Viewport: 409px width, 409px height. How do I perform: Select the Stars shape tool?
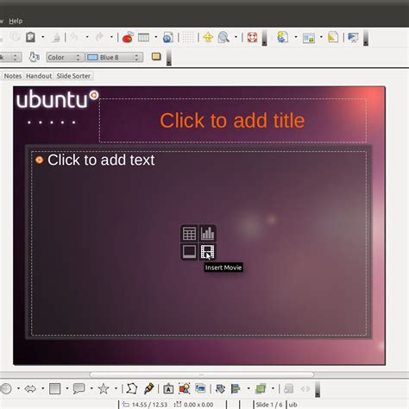(x=104, y=389)
